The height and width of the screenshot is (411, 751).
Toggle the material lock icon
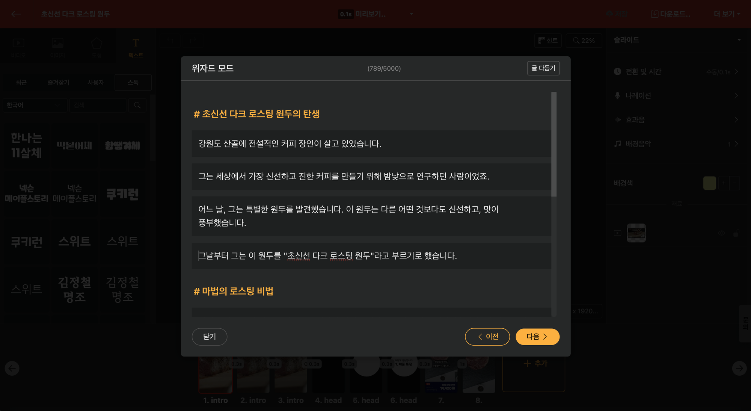pos(736,233)
